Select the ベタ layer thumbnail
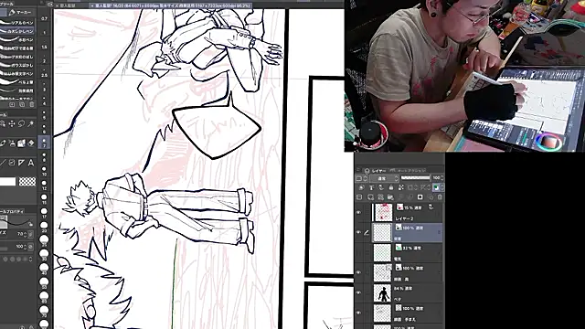 tap(383, 292)
